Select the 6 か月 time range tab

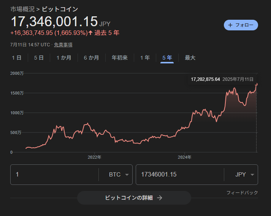click(x=92, y=58)
